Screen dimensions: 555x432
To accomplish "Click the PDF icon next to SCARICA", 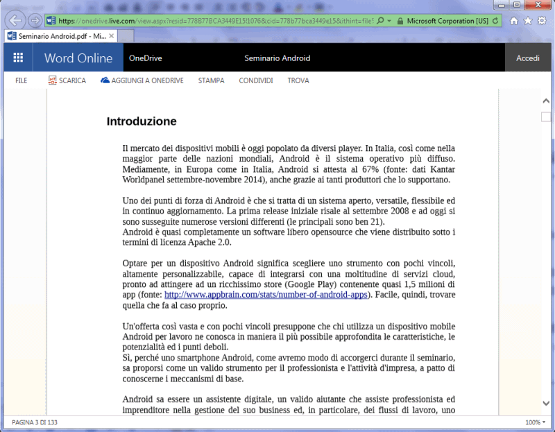I will click(53, 80).
